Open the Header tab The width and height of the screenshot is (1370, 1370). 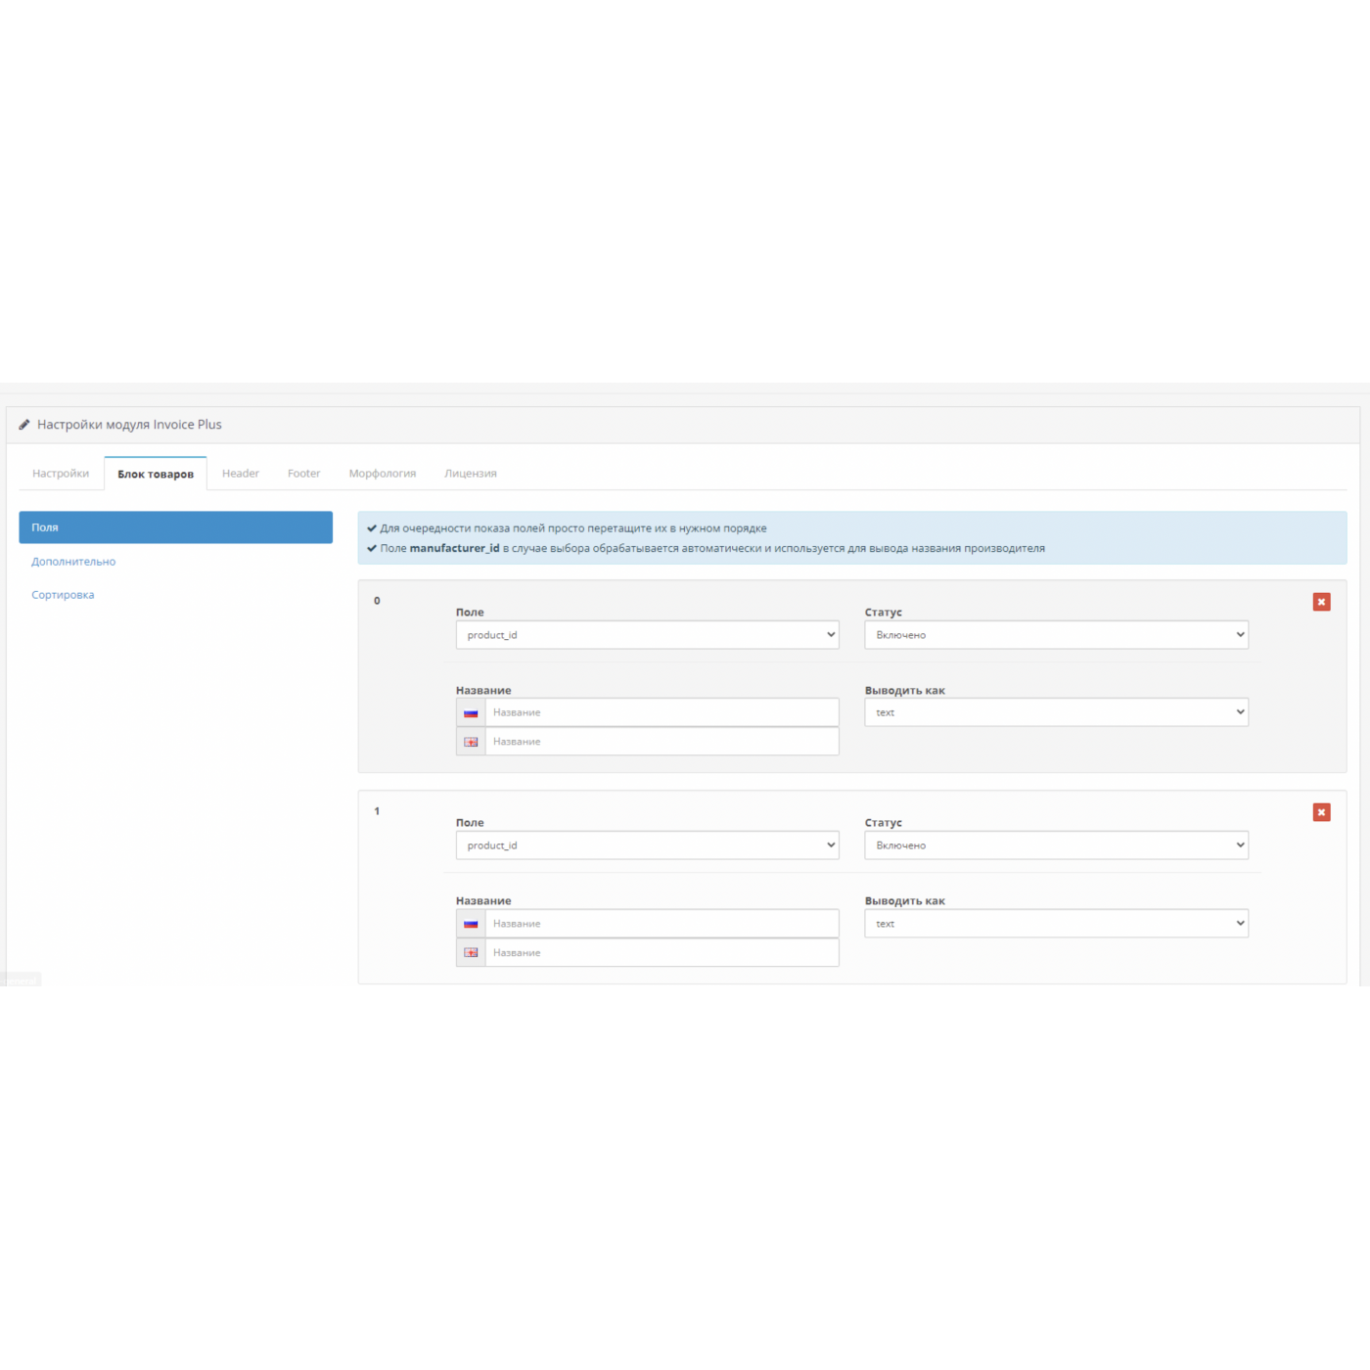coord(241,474)
